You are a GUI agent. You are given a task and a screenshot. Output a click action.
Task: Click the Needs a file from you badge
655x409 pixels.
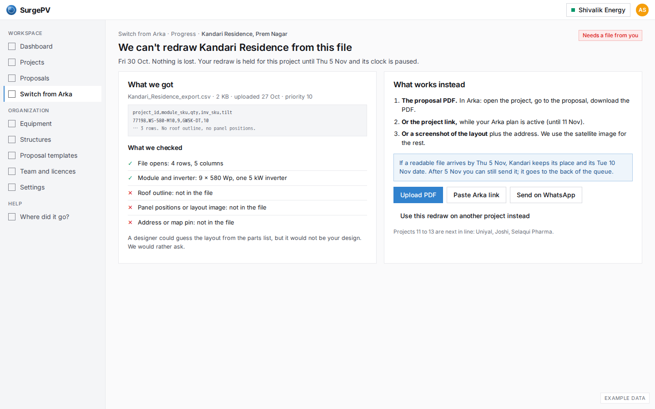[x=610, y=35]
